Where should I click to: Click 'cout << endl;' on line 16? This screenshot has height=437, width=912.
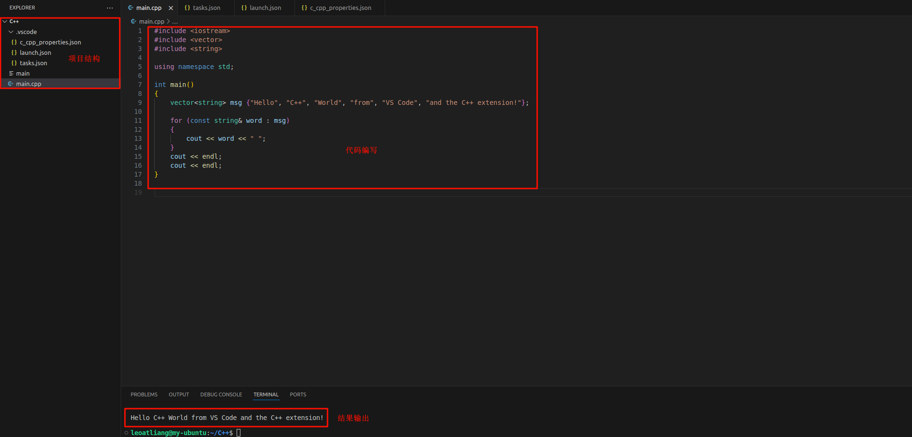pos(196,165)
